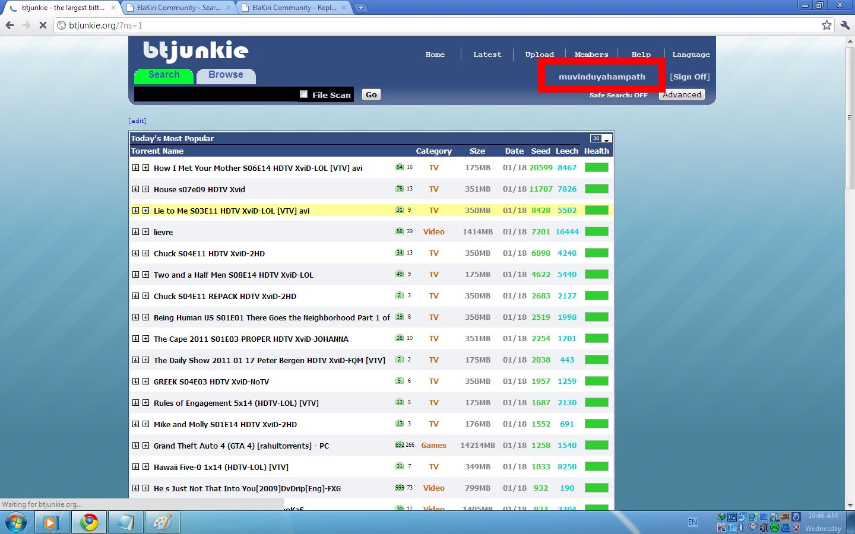
Task: Click download arrow for The Cape 2011 S01E03
Action: 135,339
